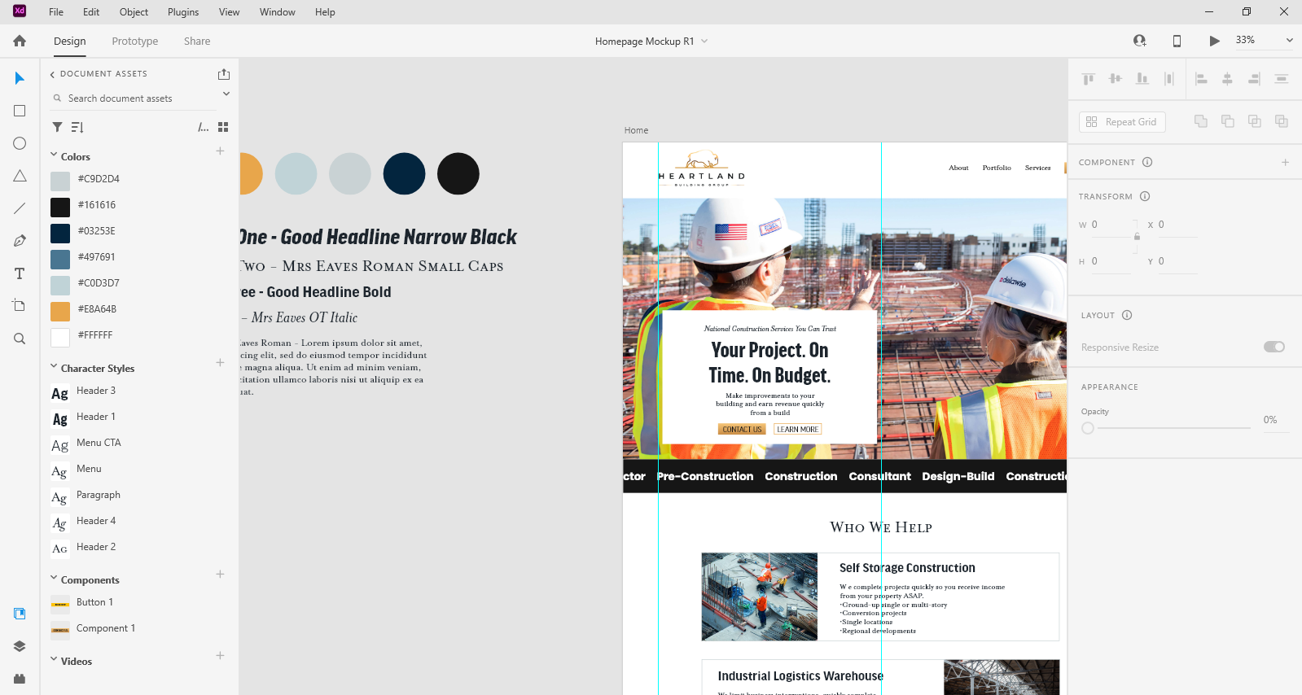Click the Repeat Grid button

[1122, 122]
